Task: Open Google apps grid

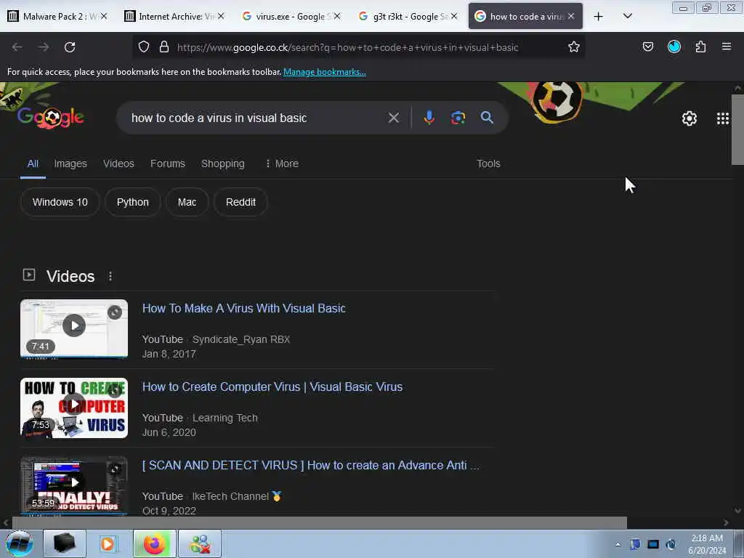Action: point(723,118)
